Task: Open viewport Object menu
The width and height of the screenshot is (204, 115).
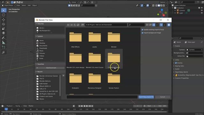Action: click(x=34, y=5)
